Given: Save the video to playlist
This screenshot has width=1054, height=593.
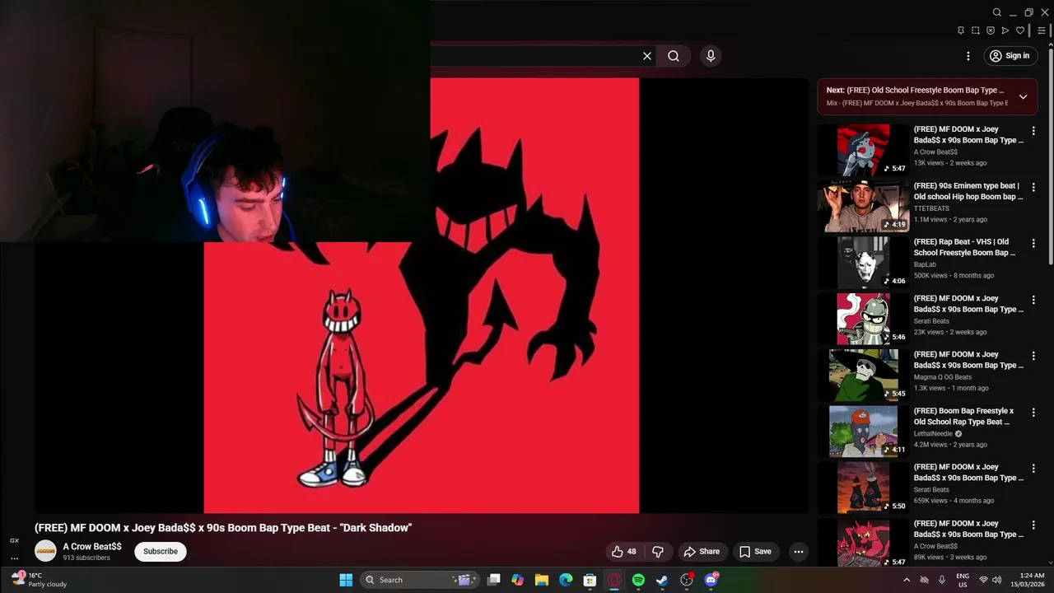Looking at the screenshot, I should point(755,552).
